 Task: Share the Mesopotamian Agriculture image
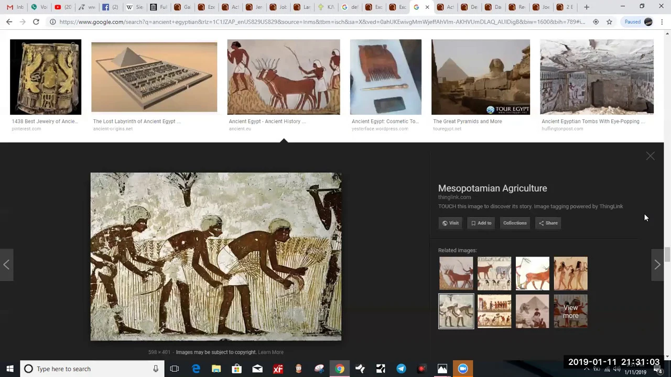548,223
